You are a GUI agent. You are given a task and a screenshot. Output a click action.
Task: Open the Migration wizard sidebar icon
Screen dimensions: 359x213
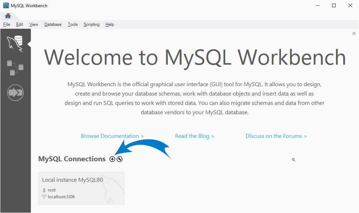15,92
